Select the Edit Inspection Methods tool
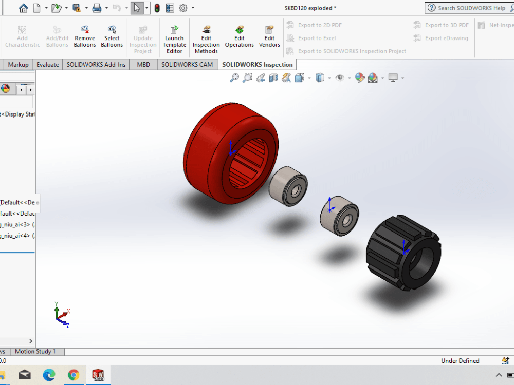 206,37
